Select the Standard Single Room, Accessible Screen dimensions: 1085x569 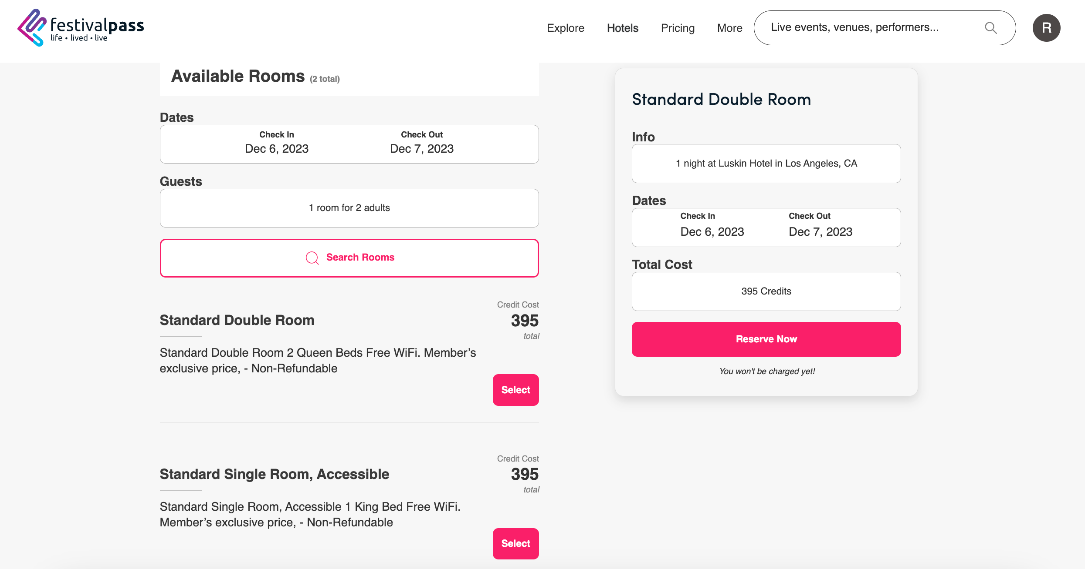(x=515, y=543)
